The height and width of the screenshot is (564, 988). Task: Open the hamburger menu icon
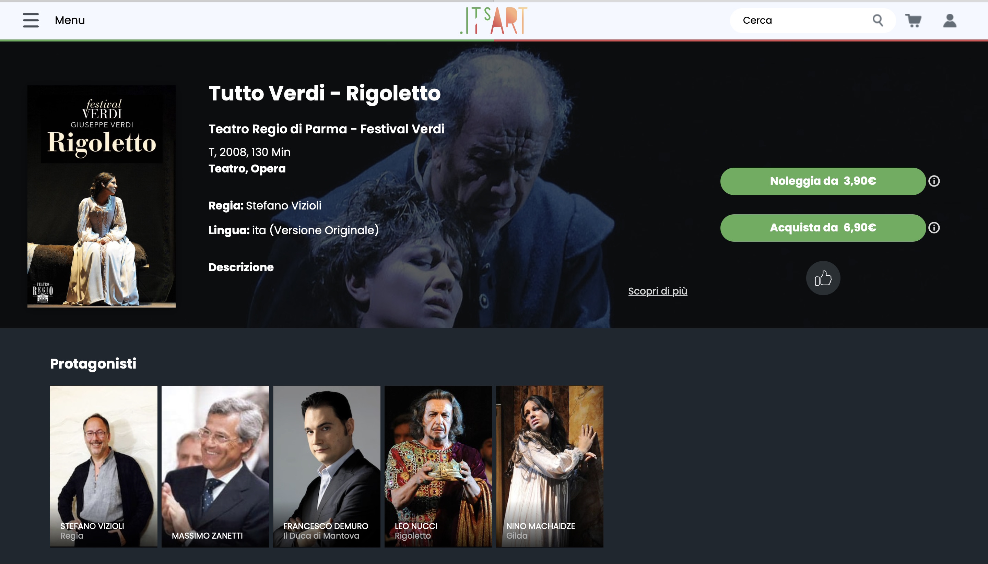point(31,20)
